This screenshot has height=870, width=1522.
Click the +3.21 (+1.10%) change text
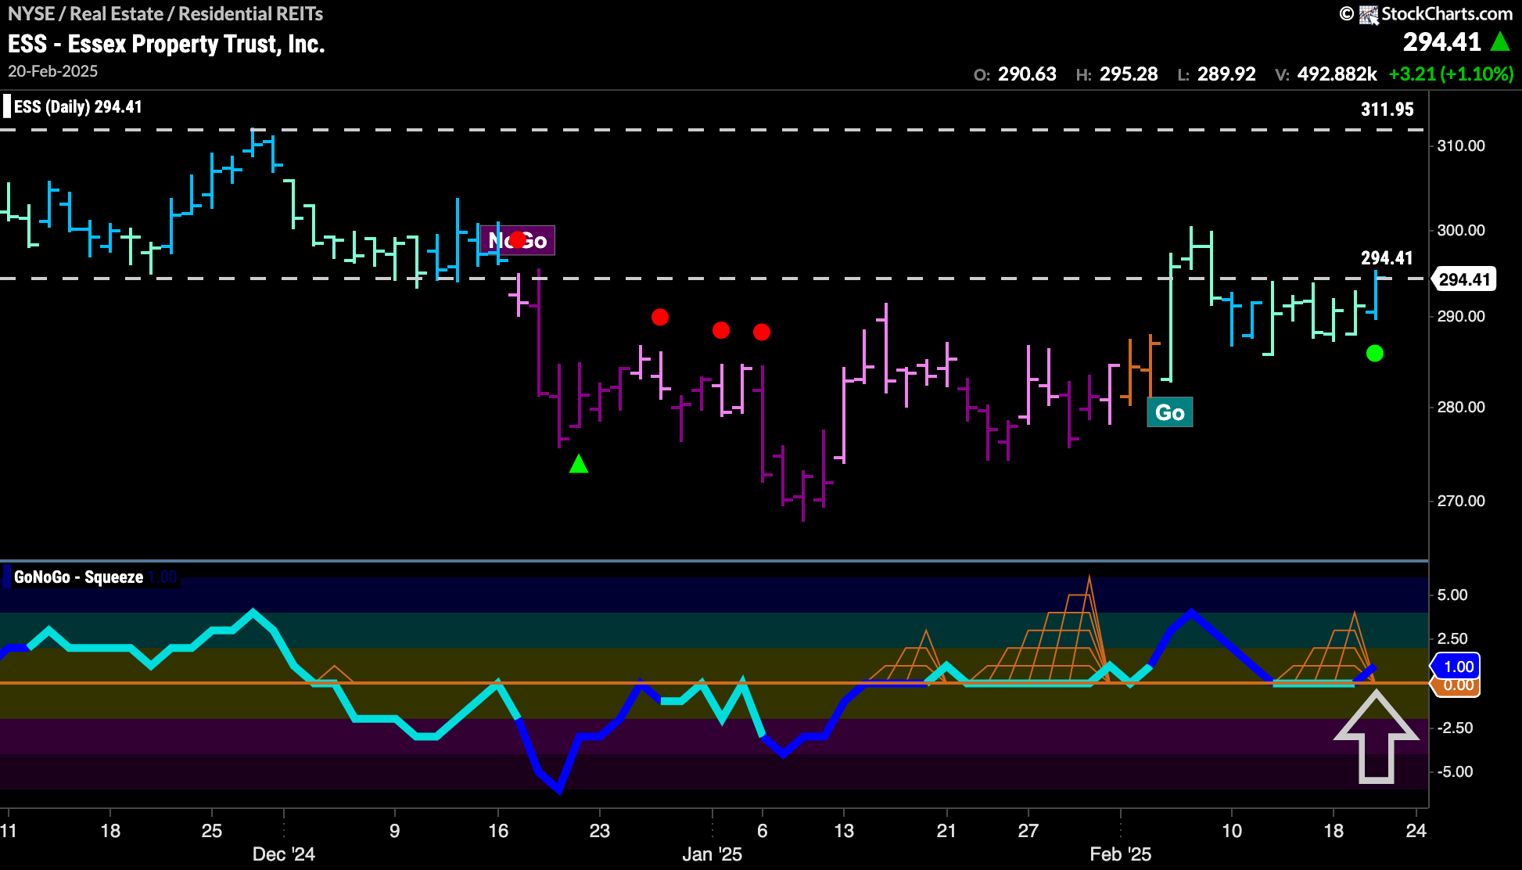point(1451,74)
